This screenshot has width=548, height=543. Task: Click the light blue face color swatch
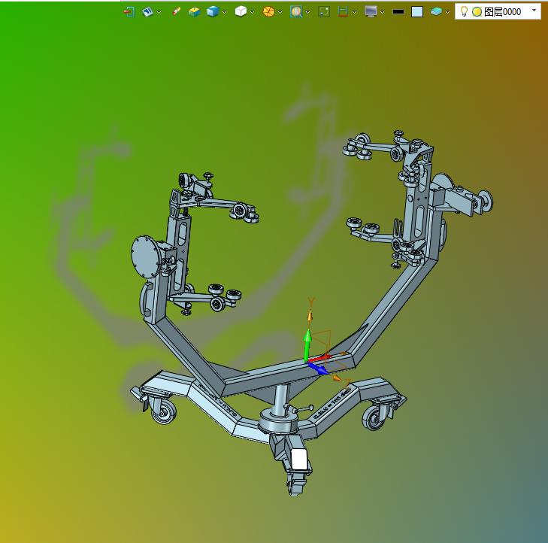417,12
